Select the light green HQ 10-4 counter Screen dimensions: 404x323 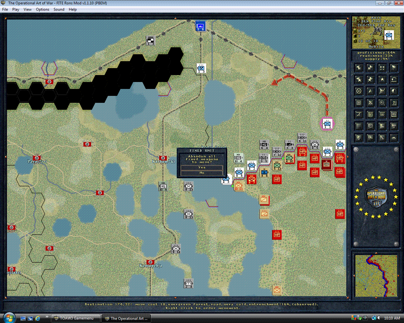coord(238,158)
